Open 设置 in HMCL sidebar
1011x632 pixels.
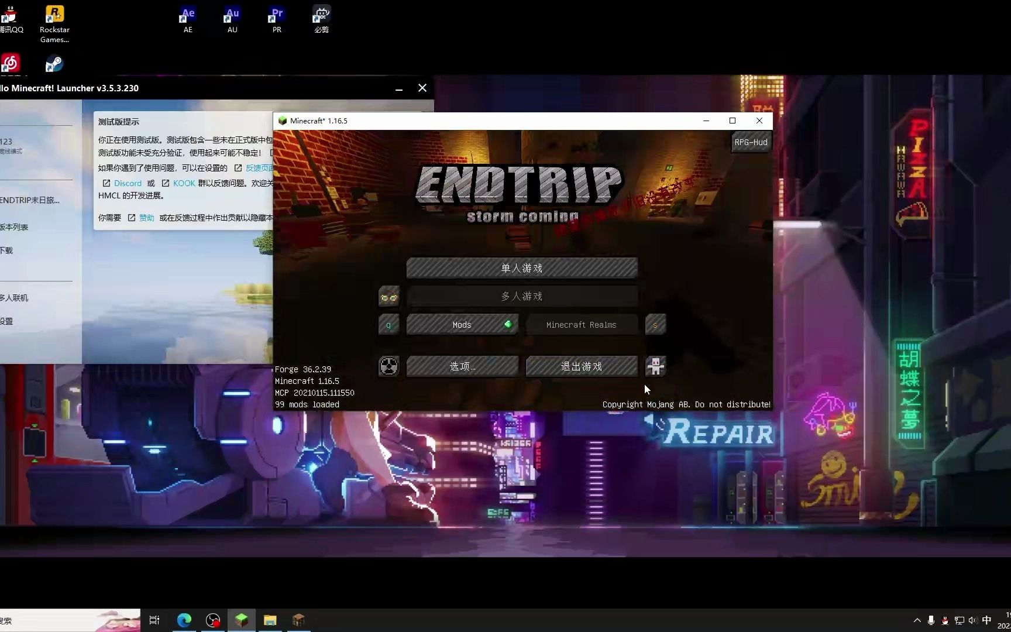click(x=6, y=321)
